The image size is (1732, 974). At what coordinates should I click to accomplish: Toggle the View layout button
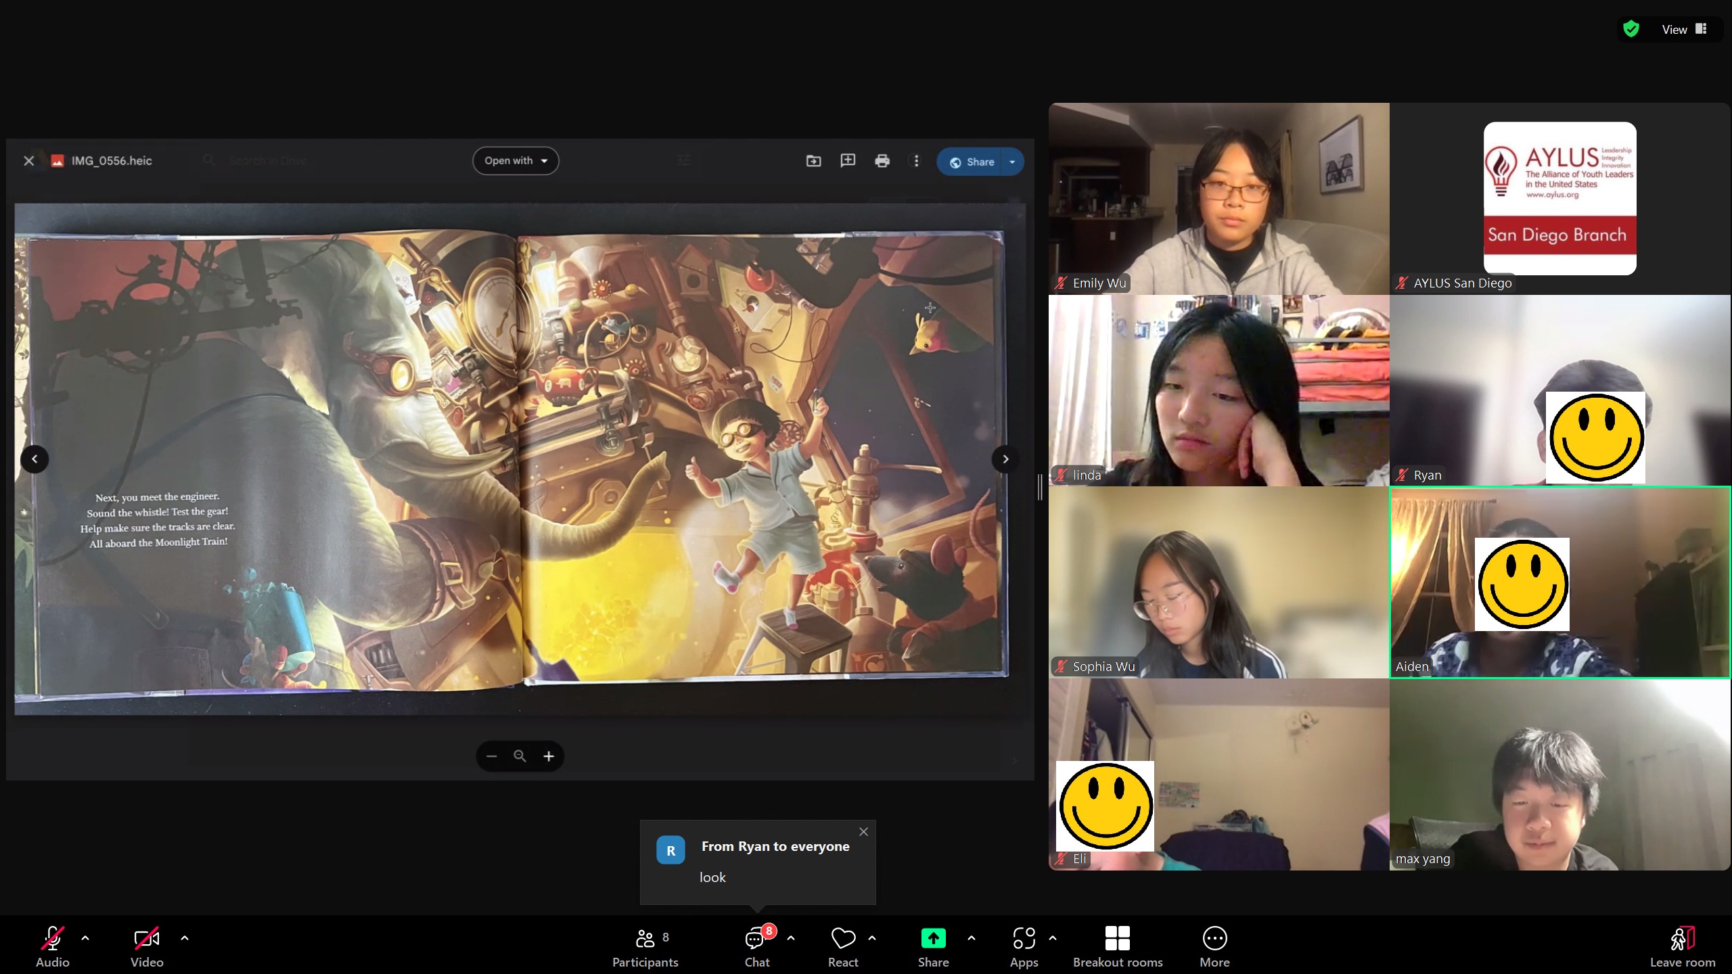pyautogui.click(x=1683, y=29)
